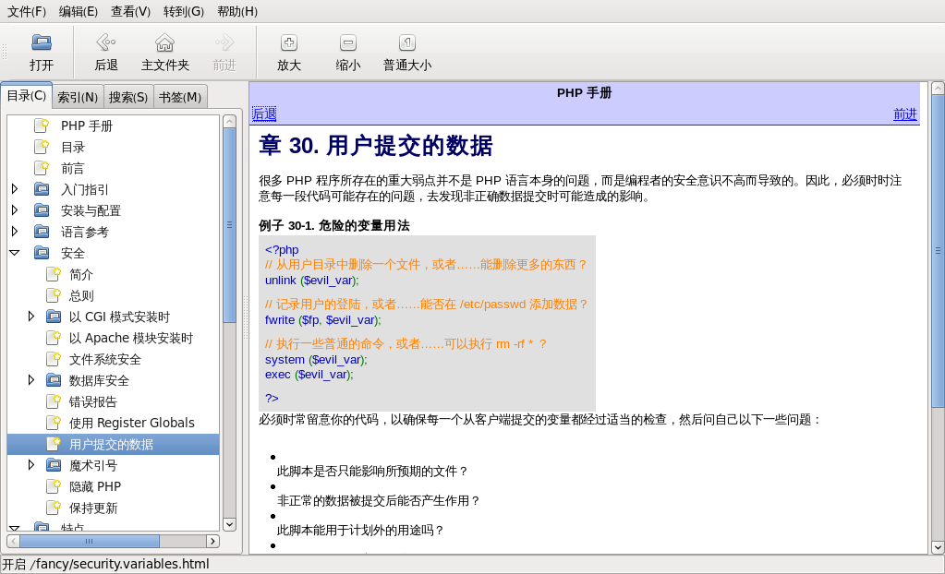Zoom in using the 放大 icon

coord(289,42)
